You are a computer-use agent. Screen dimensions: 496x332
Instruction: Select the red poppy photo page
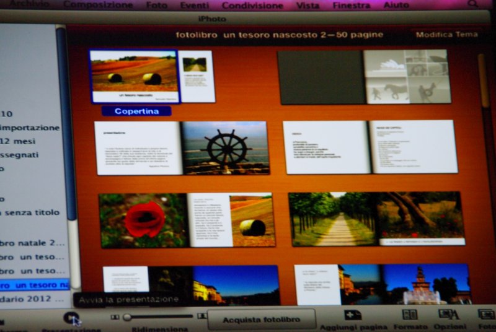144,220
